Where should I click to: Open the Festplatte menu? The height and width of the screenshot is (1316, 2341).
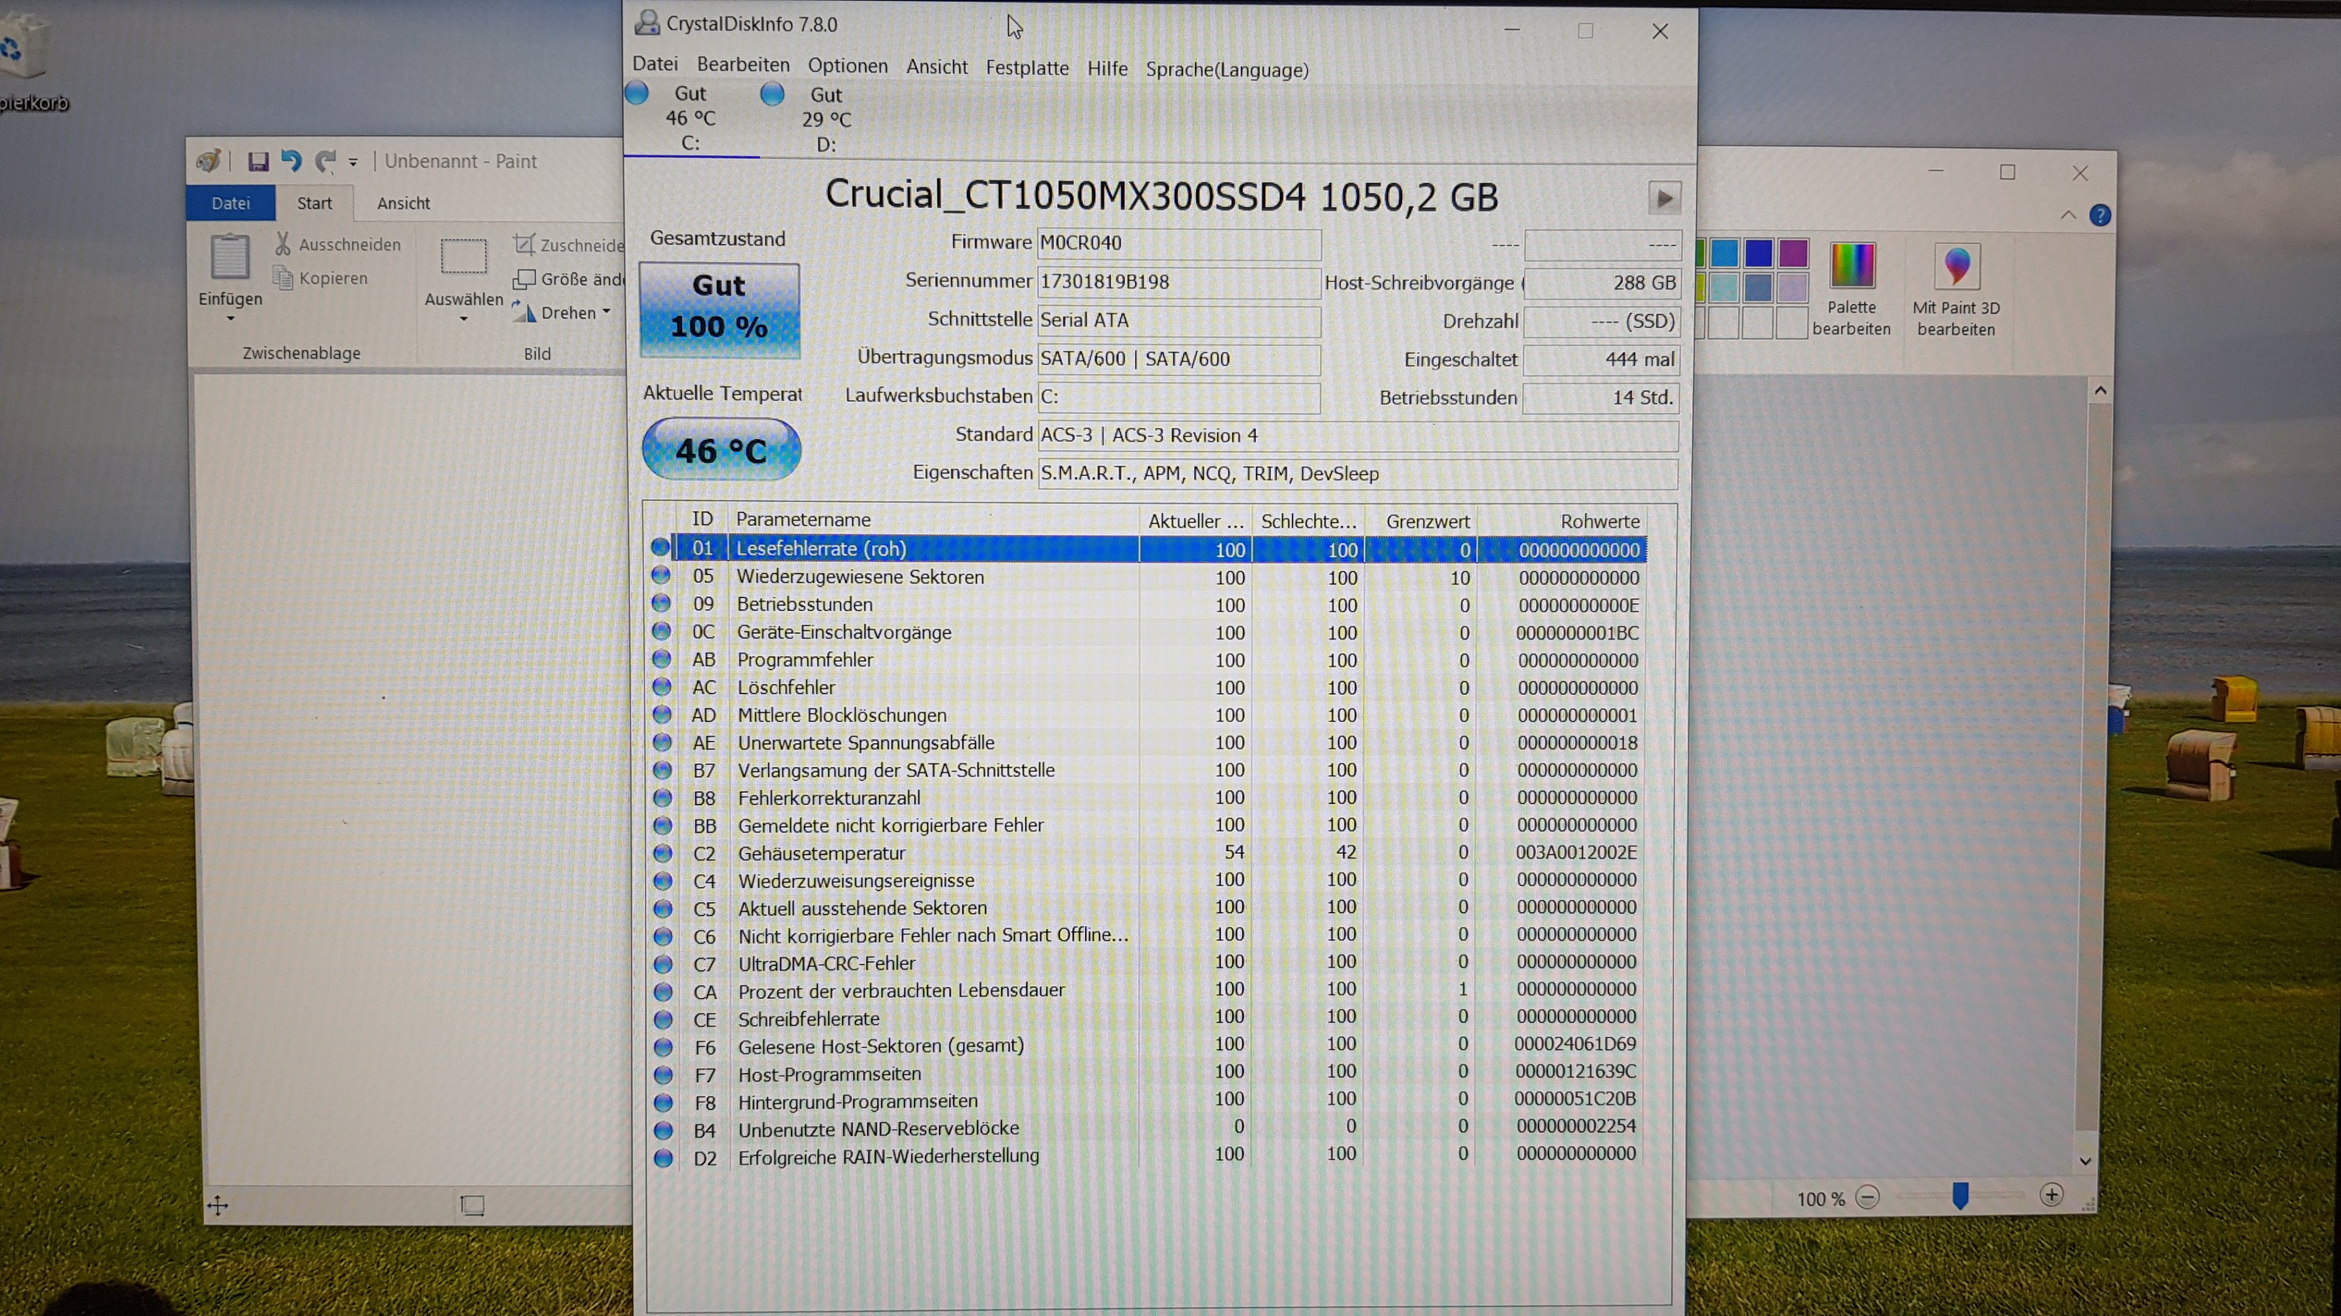pyautogui.click(x=1027, y=68)
